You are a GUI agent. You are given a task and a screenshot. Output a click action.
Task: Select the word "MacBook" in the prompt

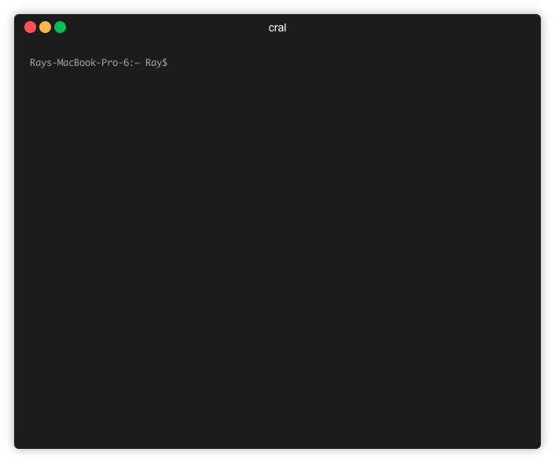coord(76,63)
